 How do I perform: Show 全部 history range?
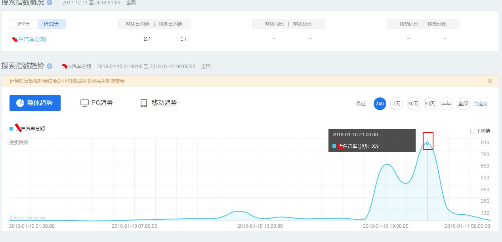tap(463, 104)
